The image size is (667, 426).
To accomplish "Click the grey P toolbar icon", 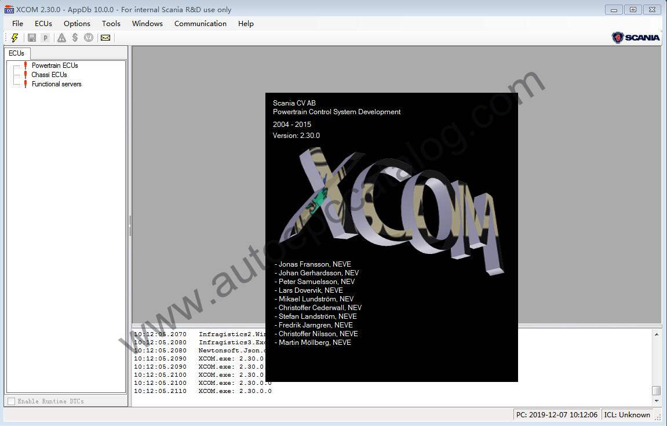I will tap(45, 38).
